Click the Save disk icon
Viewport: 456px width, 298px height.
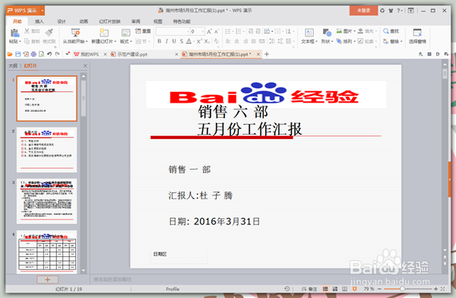click(18, 54)
